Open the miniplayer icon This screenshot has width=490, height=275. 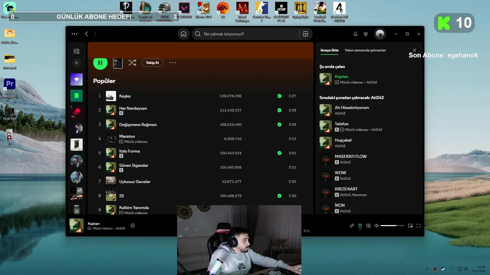coord(410,226)
